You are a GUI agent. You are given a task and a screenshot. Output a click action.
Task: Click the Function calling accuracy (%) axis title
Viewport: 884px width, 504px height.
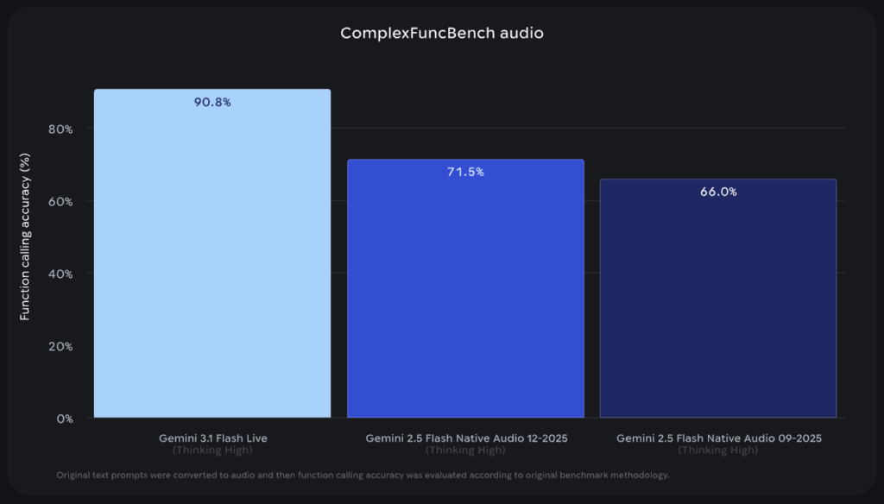click(25, 236)
